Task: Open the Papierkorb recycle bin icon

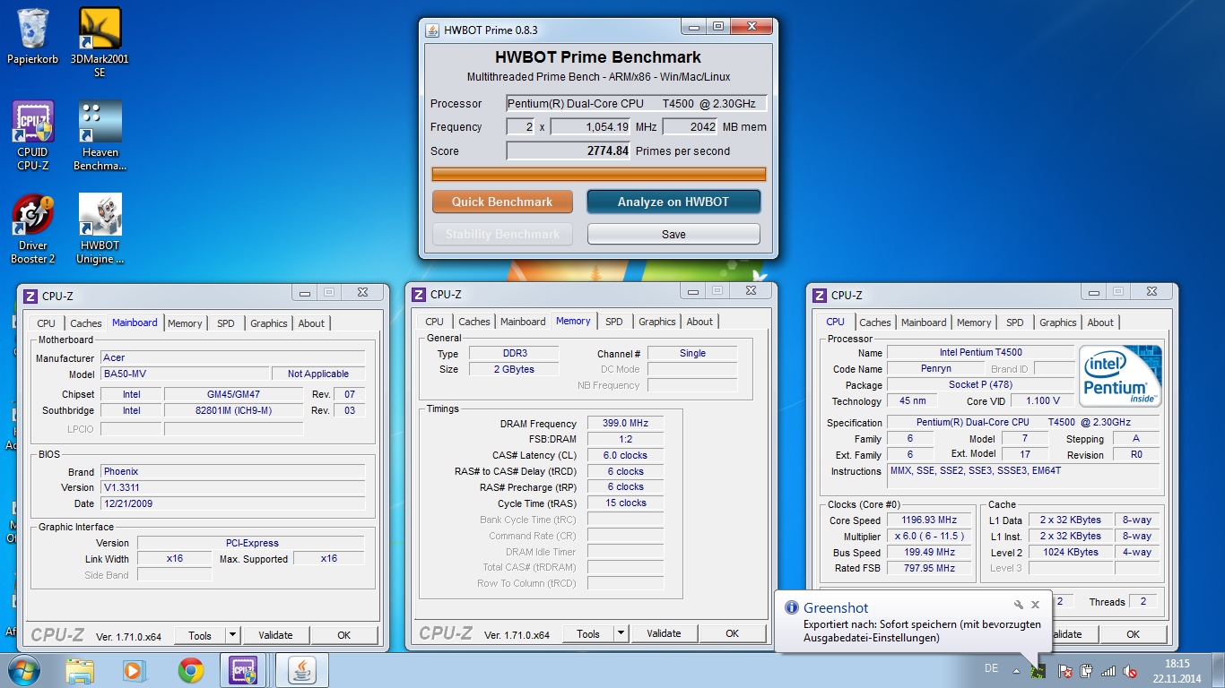Action: click(x=33, y=37)
